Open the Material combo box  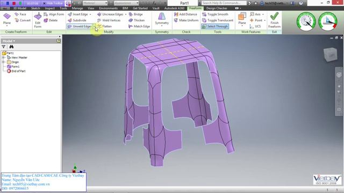(x=95, y=3)
